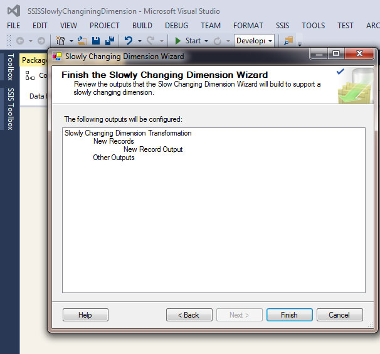Minimize the wizard dialog window
Viewport: 380px width, 354px height.
[319, 53]
